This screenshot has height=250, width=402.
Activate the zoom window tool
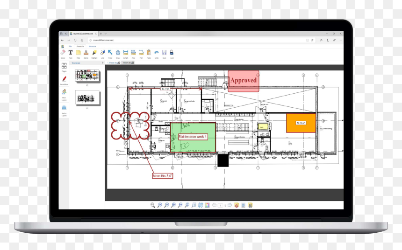coord(194,205)
